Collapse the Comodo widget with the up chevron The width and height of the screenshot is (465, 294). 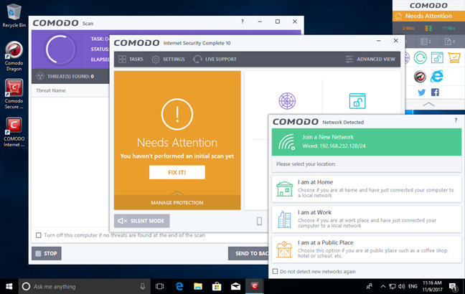pyautogui.click(x=428, y=104)
